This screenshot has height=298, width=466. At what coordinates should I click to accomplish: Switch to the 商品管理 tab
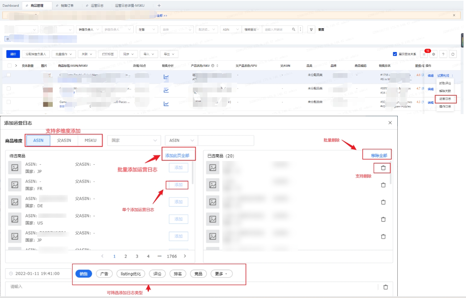coord(37,5)
